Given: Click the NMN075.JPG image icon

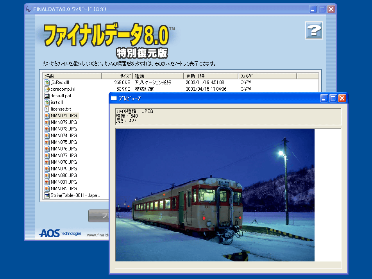Looking at the screenshot, I should (x=47, y=142).
